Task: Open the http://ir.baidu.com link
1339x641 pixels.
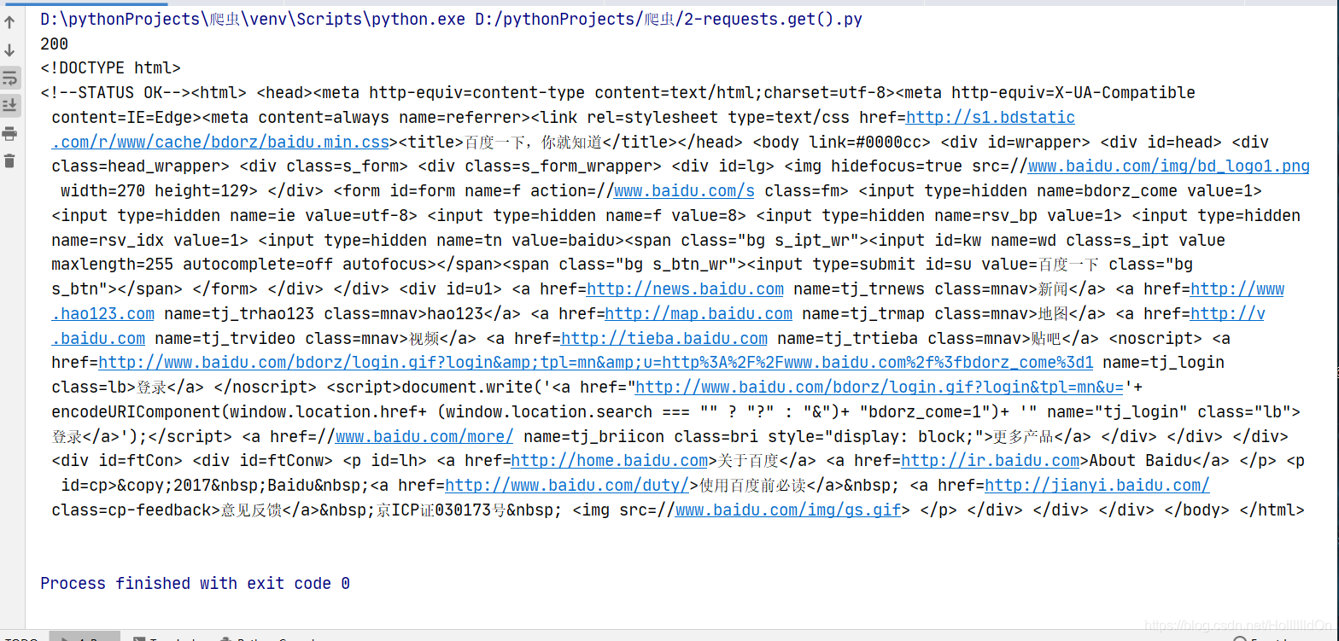Action: pyautogui.click(x=991, y=461)
